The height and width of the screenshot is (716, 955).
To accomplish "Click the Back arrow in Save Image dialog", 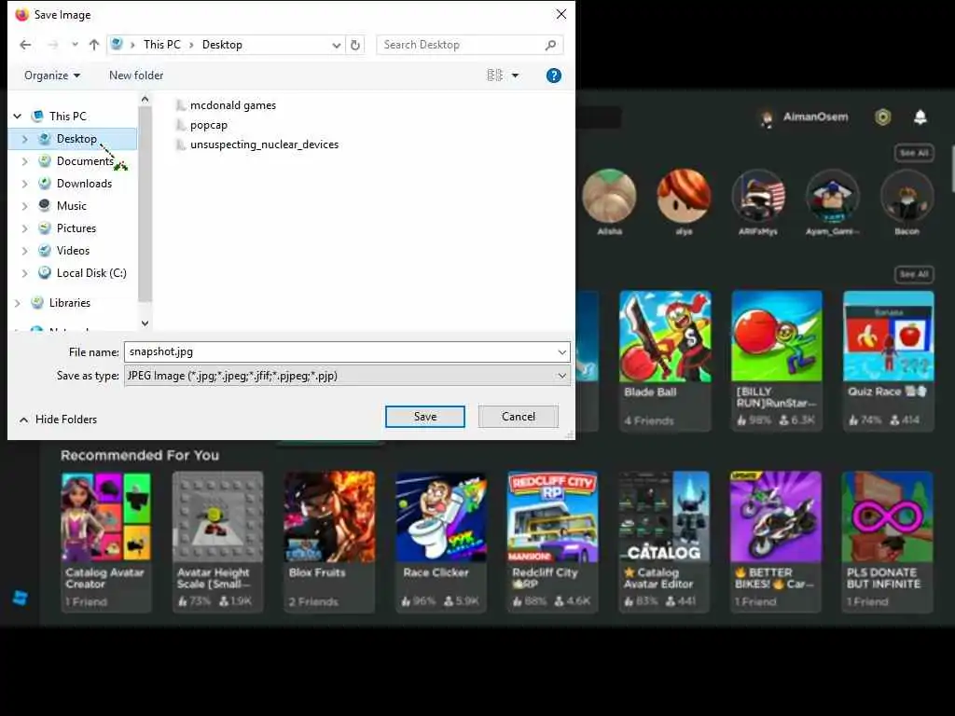I will tap(25, 45).
